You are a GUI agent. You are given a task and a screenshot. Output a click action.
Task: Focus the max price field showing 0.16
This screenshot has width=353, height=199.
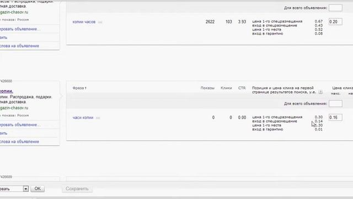coord(335,117)
